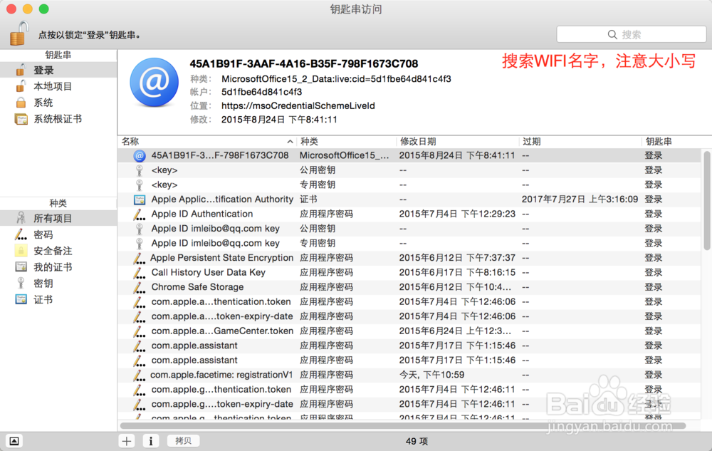Click the padlock icon to lock login keychain
This screenshot has height=451, width=712.
[x=19, y=33]
